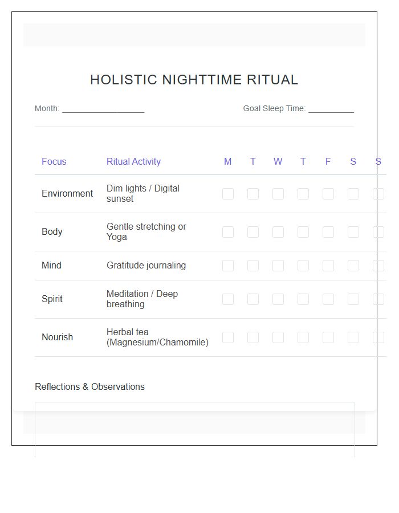The image size is (399, 513).
Task: Mark Saturday for Gratitude journaling
Action: pyautogui.click(x=353, y=266)
